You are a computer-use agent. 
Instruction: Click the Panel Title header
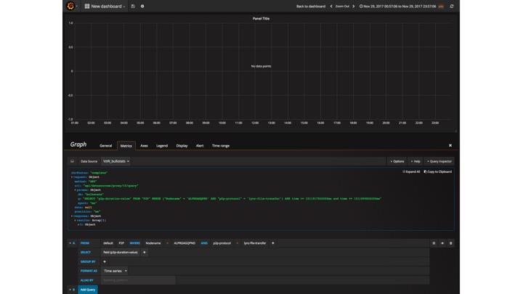tap(261, 19)
